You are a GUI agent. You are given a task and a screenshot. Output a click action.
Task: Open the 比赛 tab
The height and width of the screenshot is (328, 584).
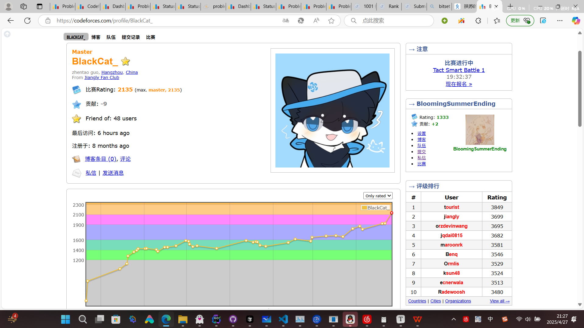point(151,37)
